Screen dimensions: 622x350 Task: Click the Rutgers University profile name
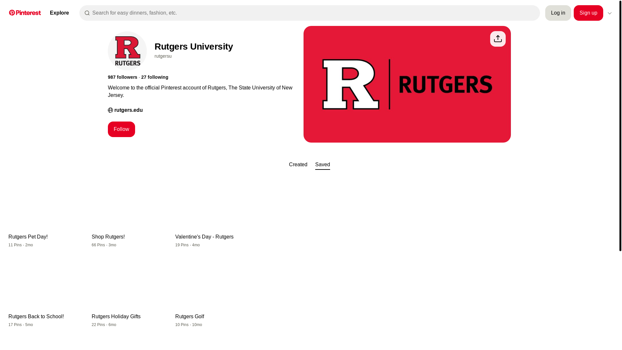[x=194, y=47]
